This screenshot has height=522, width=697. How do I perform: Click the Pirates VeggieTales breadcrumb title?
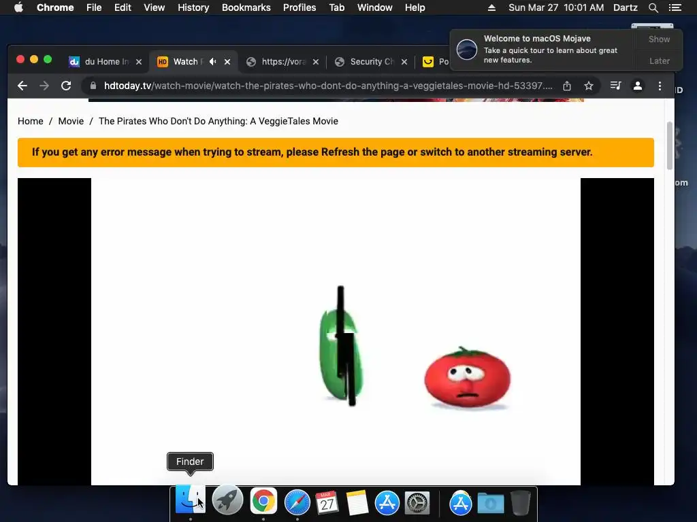point(218,121)
